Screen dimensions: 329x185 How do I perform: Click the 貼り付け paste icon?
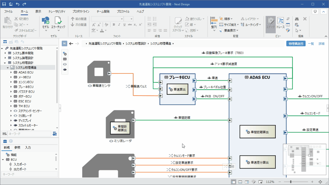[8, 21]
